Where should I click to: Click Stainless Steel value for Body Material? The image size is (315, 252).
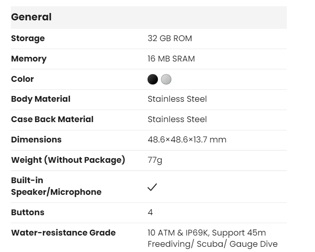point(177,99)
